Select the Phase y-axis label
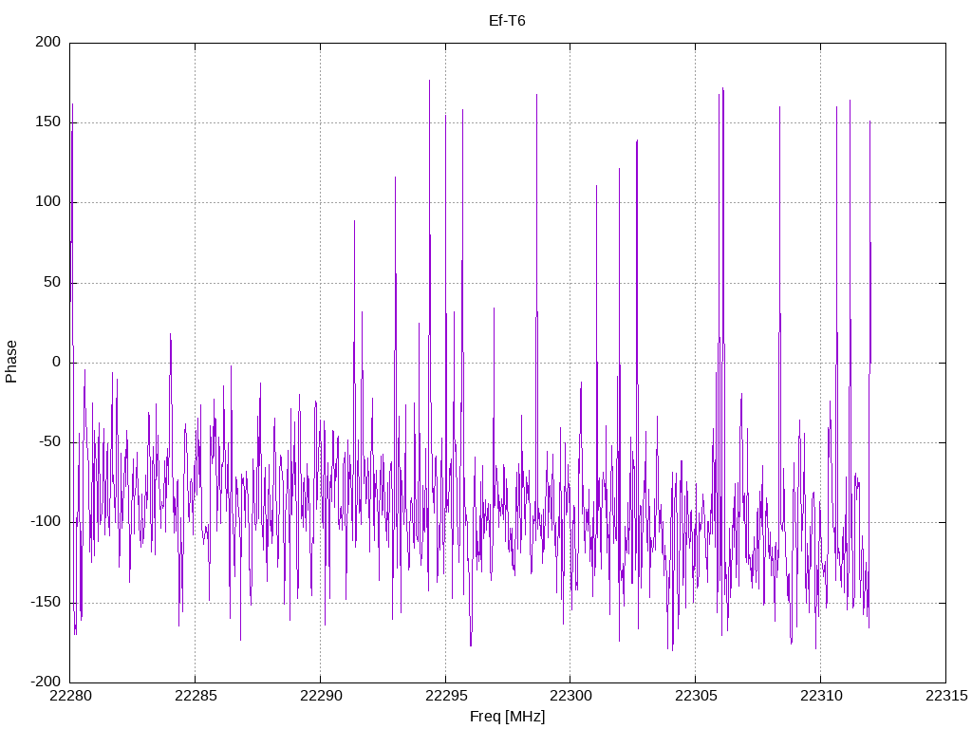This screenshot has height=729, width=972. (x=11, y=362)
